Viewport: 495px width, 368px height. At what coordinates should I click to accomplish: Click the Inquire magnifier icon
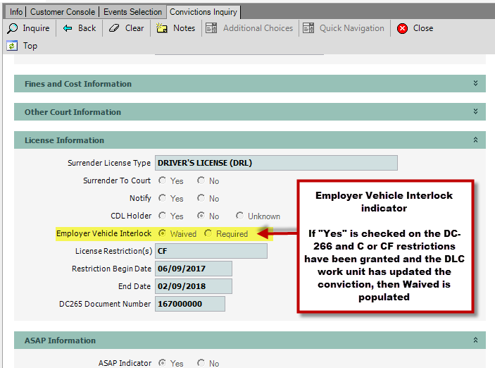tap(13, 28)
